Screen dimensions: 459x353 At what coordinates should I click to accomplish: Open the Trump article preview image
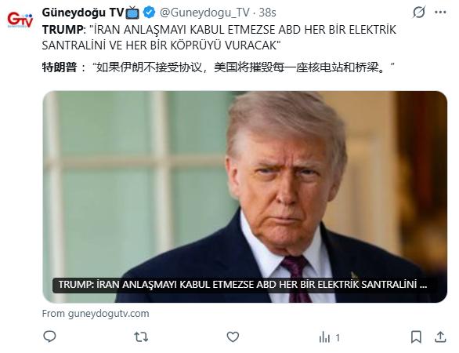244,197
